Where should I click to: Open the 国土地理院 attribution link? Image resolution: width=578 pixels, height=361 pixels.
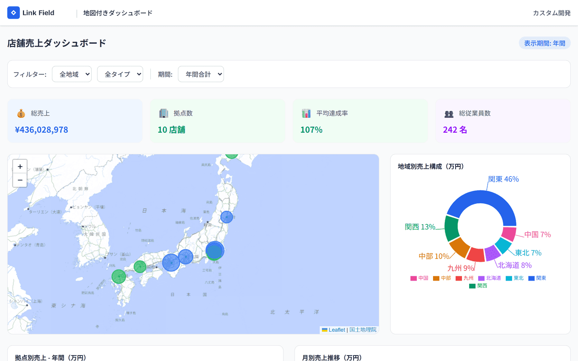[363, 330]
